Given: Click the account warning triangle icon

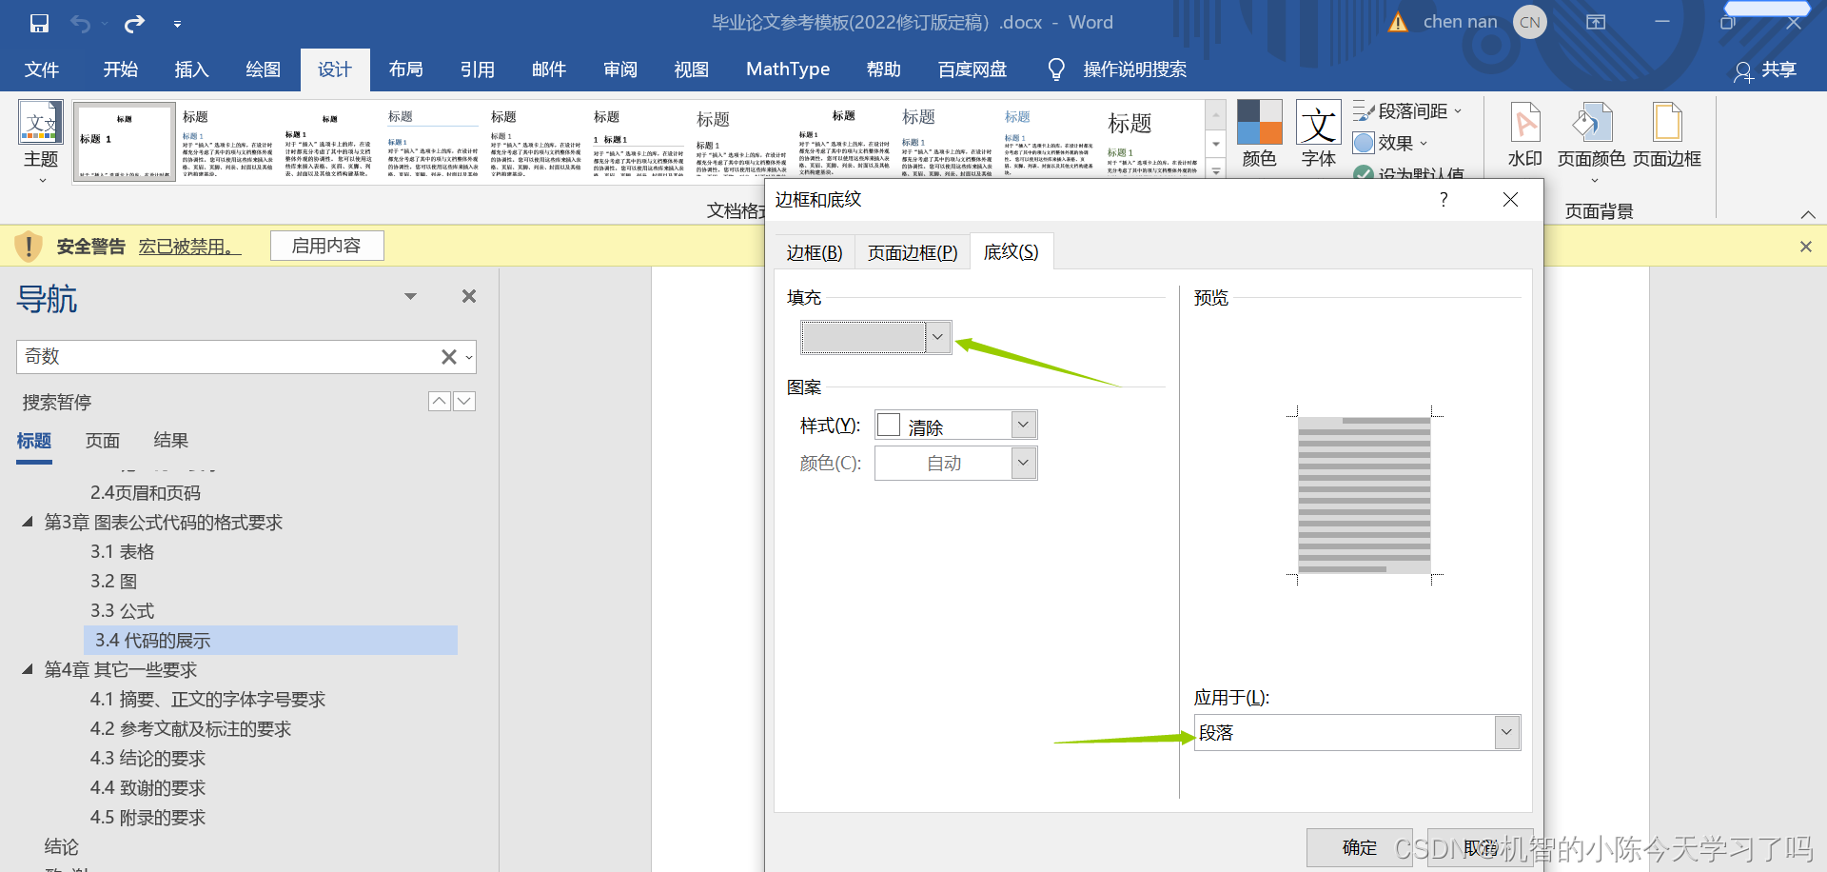Looking at the screenshot, I should [x=1398, y=22].
